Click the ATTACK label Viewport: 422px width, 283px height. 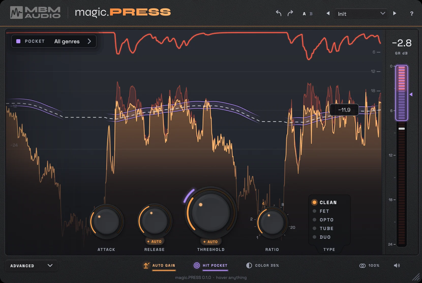[x=107, y=250]
